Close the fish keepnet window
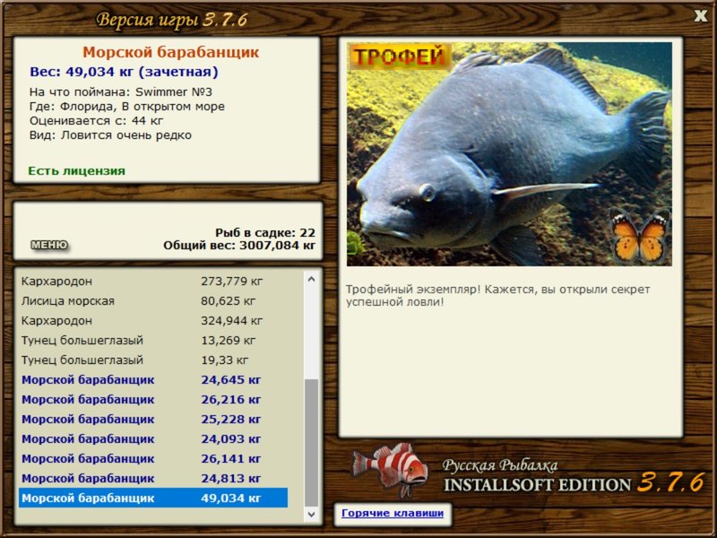The height and width of the screenshot is (538, 717). click(700, 16)
